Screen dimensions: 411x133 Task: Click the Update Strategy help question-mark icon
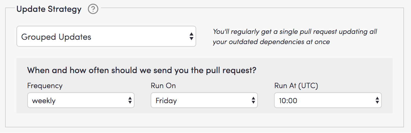[93, 9]
